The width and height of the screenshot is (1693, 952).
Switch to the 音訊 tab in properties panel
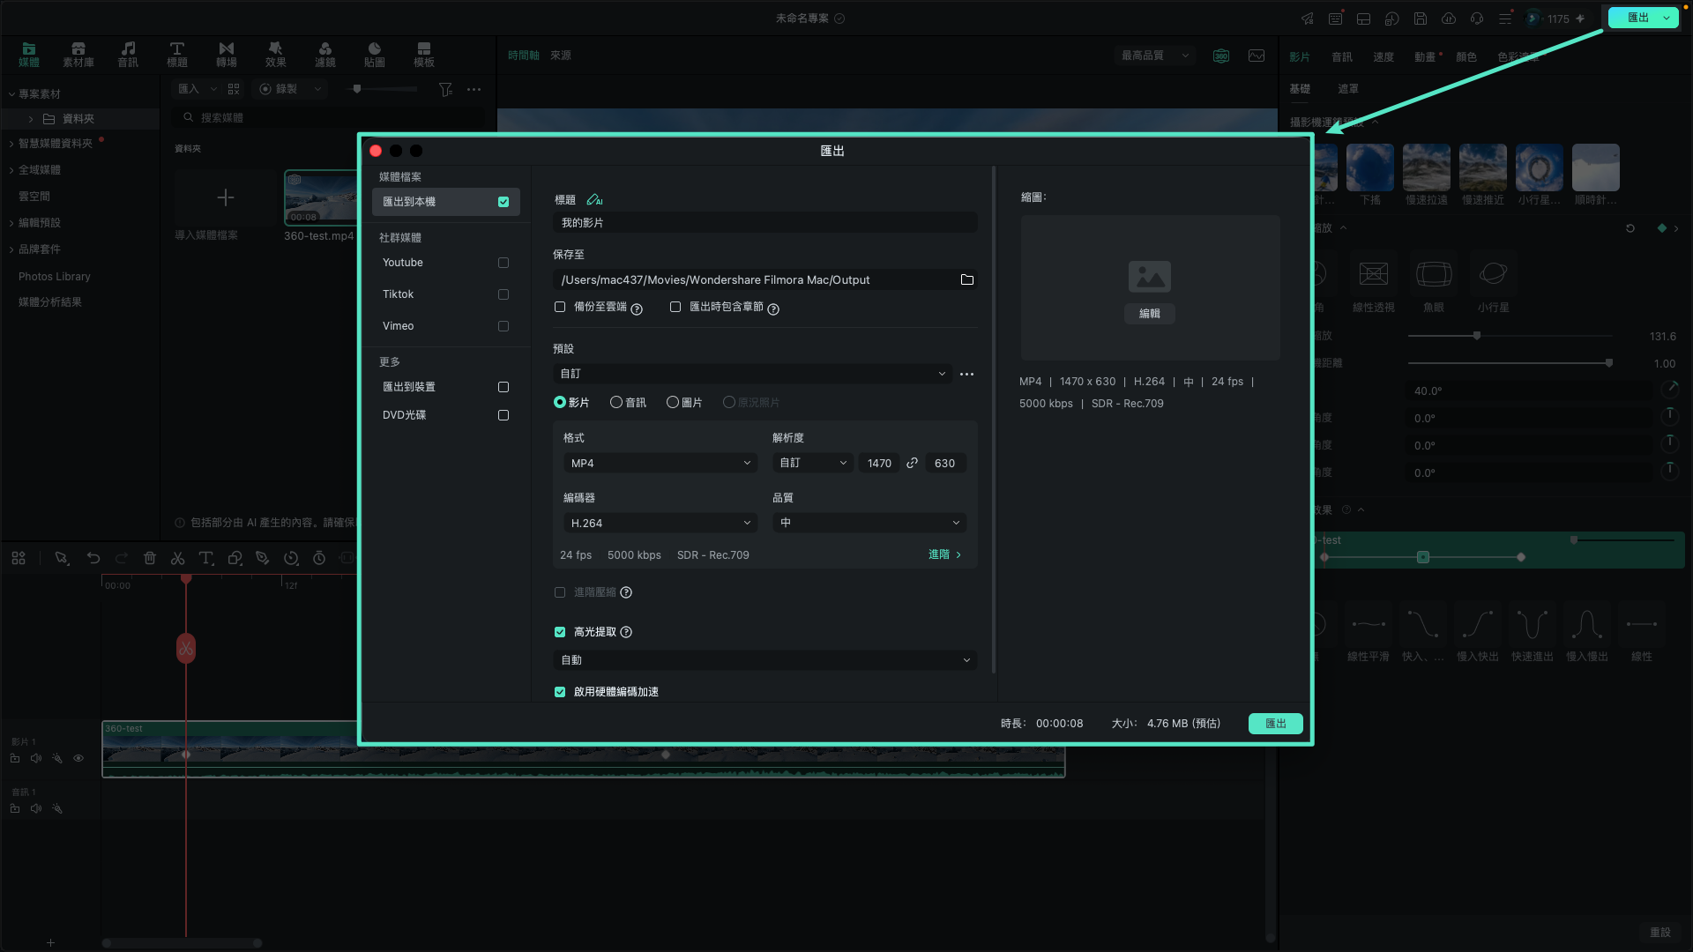pyautogui.click(x=1342, y=56)
